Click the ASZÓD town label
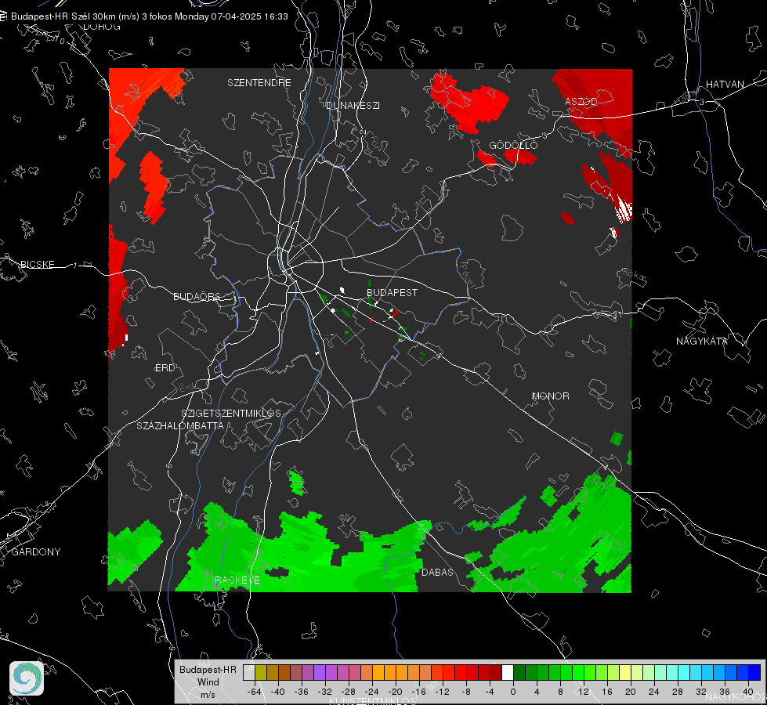The image size is (767, 705). 581,101
